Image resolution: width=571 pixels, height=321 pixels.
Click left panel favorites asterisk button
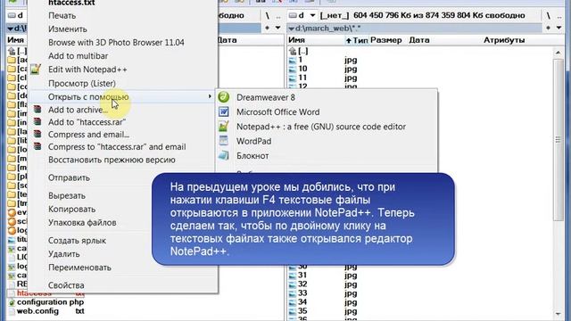coord(268,28)
